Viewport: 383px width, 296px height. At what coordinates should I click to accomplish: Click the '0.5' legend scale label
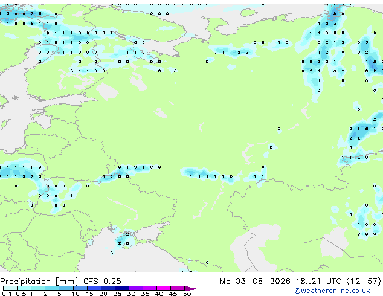point(21,294)
